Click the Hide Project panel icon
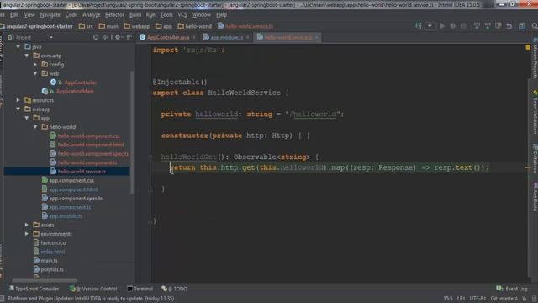Screen dimensions: 538x303 tap(129, 37)
